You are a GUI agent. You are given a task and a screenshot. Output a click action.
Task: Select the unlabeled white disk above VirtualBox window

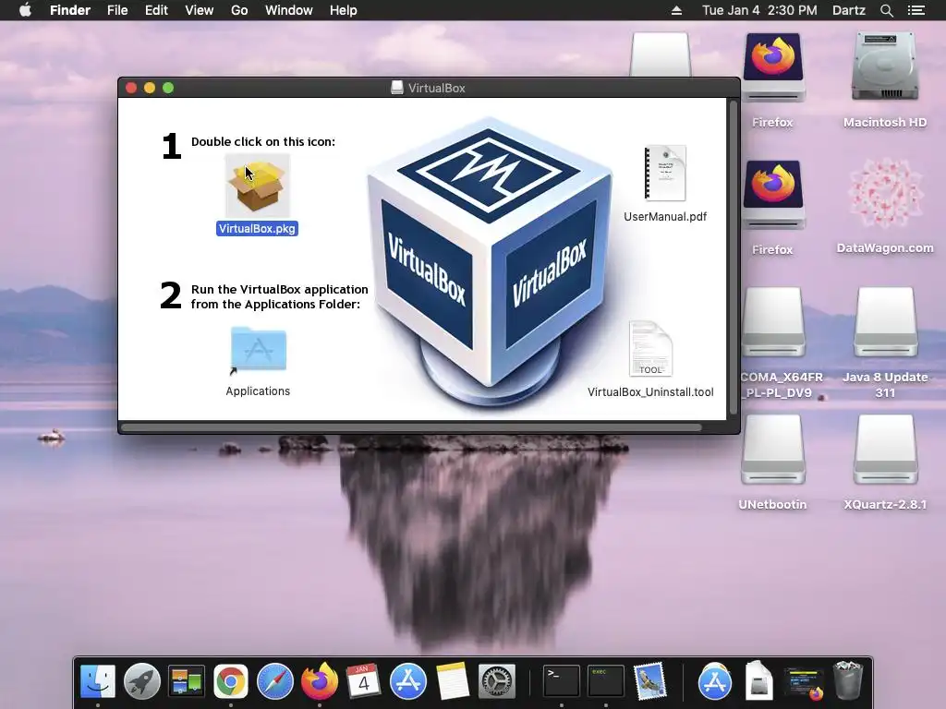coord(660,54)
